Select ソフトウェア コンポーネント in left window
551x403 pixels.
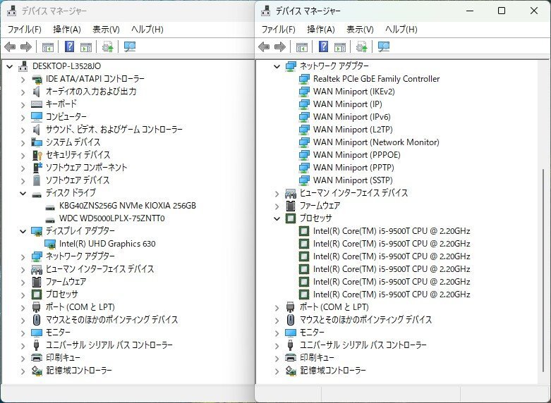point(86,168)
